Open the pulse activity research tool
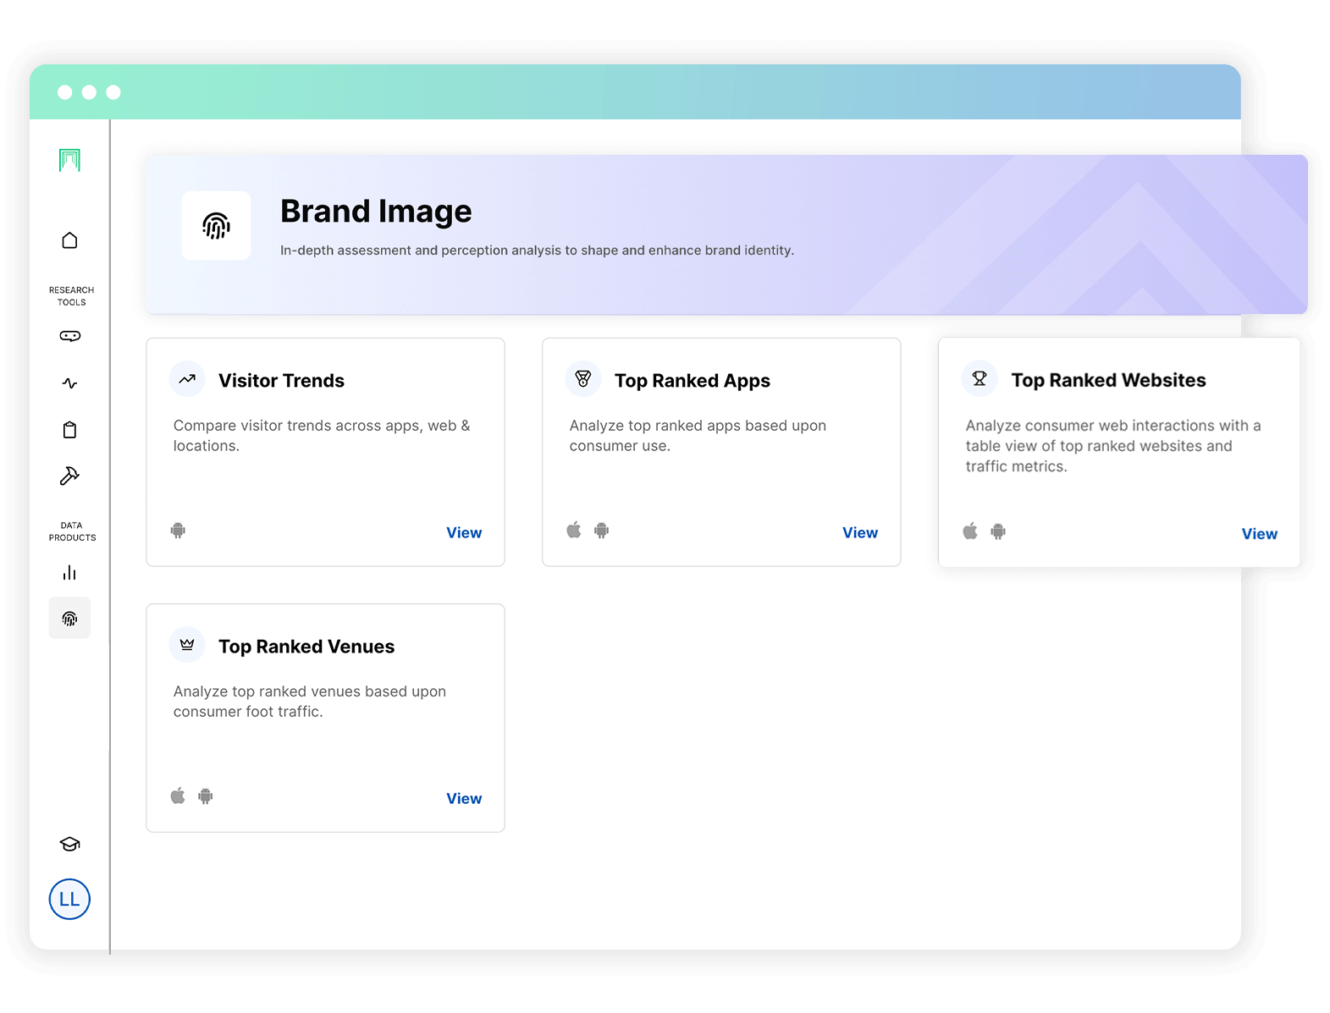This screenshot has height=1013, width=1330. pyautogui.click(x=69, y=383)
